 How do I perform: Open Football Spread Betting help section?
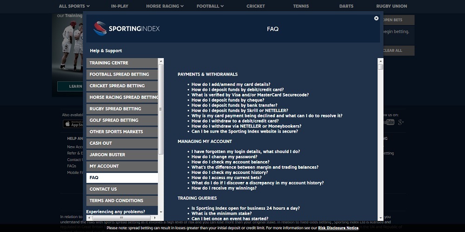pos(122,74)
